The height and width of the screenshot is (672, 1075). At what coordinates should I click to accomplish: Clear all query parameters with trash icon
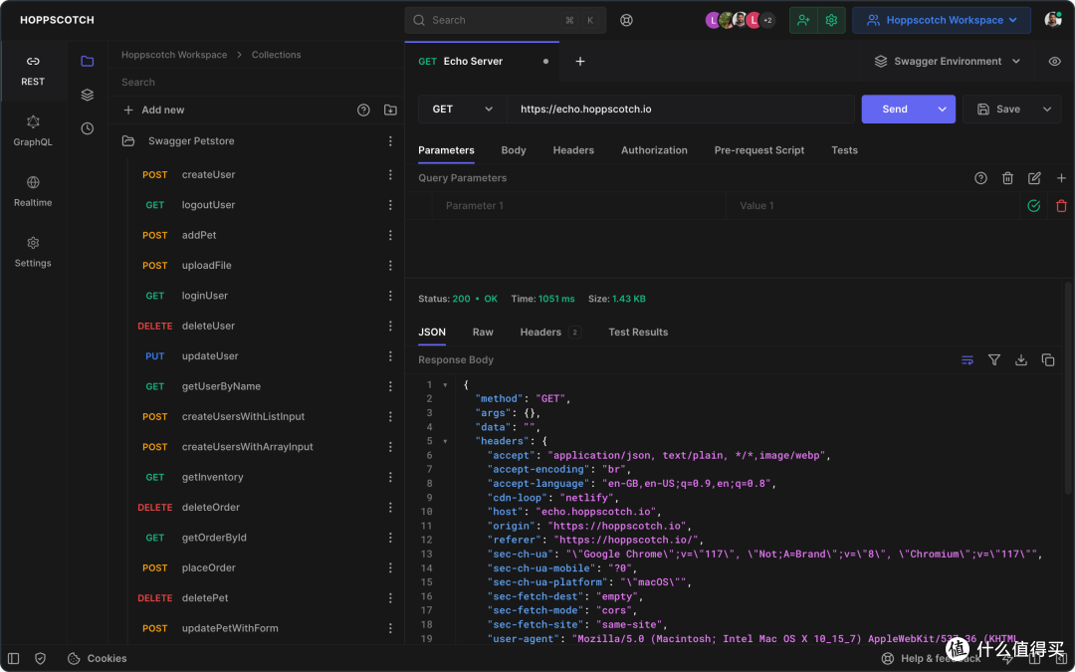(1007, 178)
